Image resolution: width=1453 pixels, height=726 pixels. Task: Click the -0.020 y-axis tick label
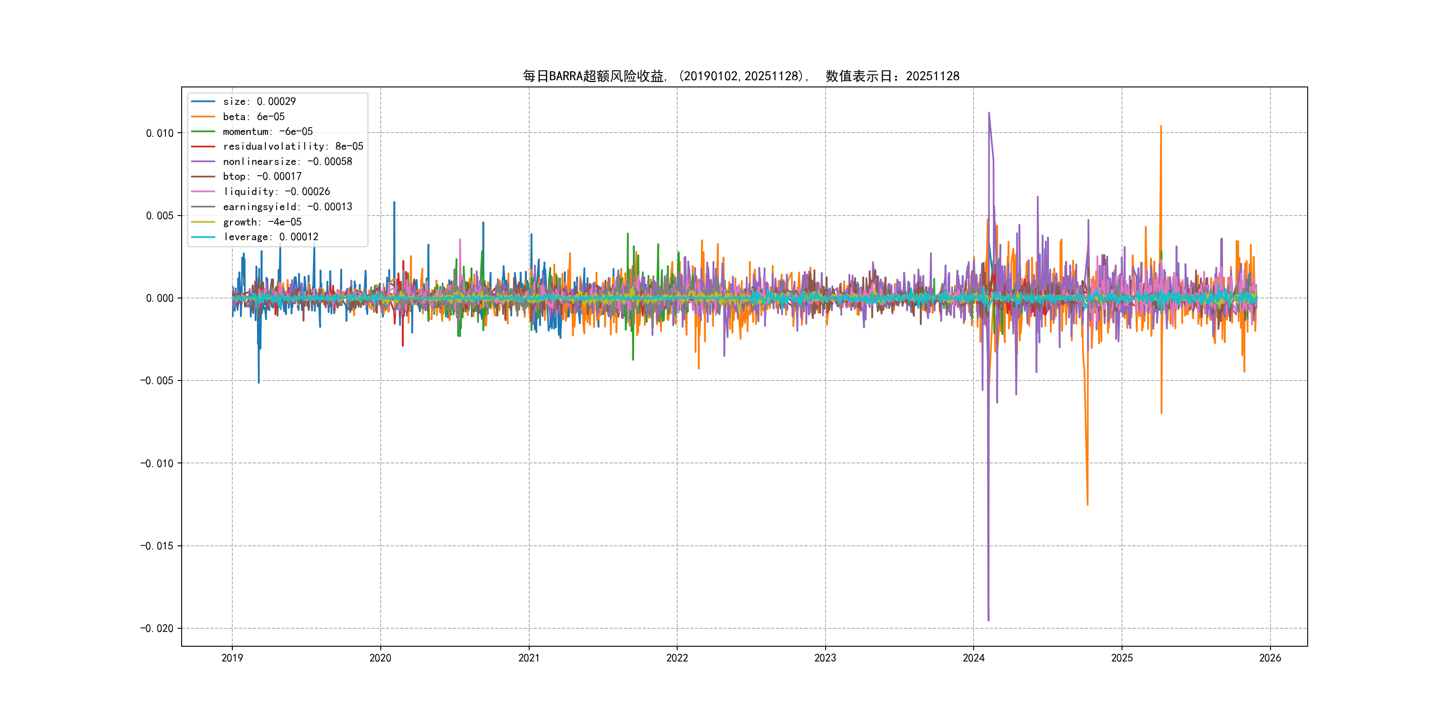click(157, 628)
